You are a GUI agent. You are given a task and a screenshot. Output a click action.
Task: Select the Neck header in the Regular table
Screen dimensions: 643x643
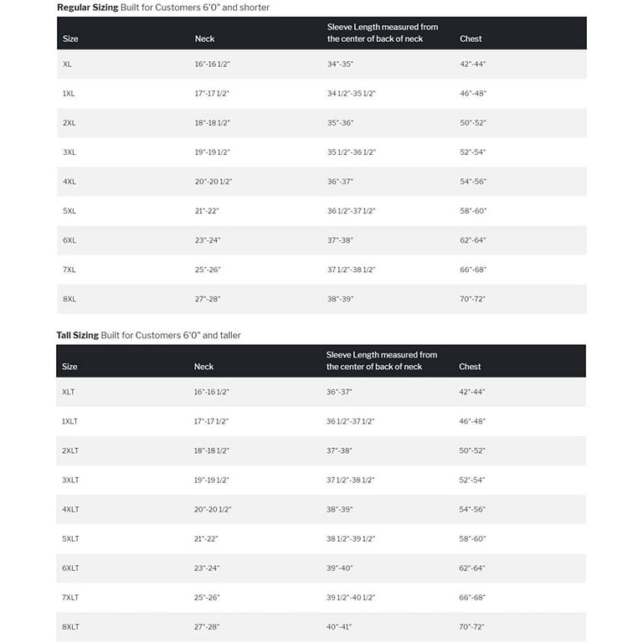(x=204, y=39)
